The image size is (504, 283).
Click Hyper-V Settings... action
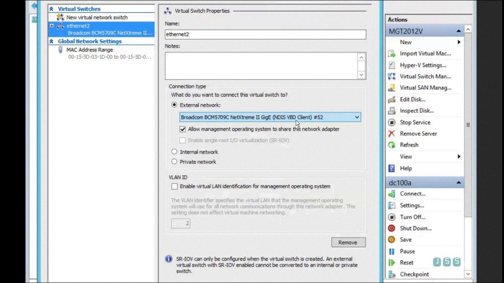423,65
